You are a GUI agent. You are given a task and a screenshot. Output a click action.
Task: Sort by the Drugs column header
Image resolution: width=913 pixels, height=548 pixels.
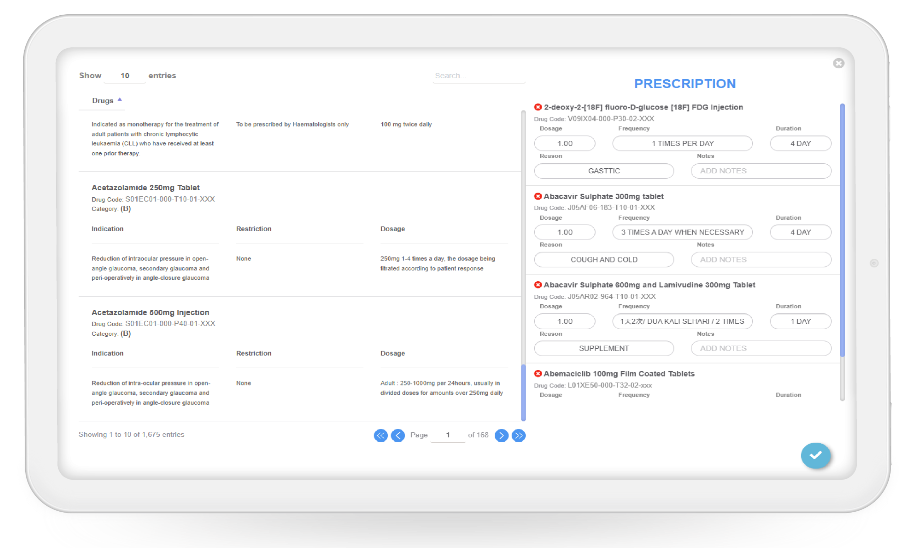(x=103, y=101)
